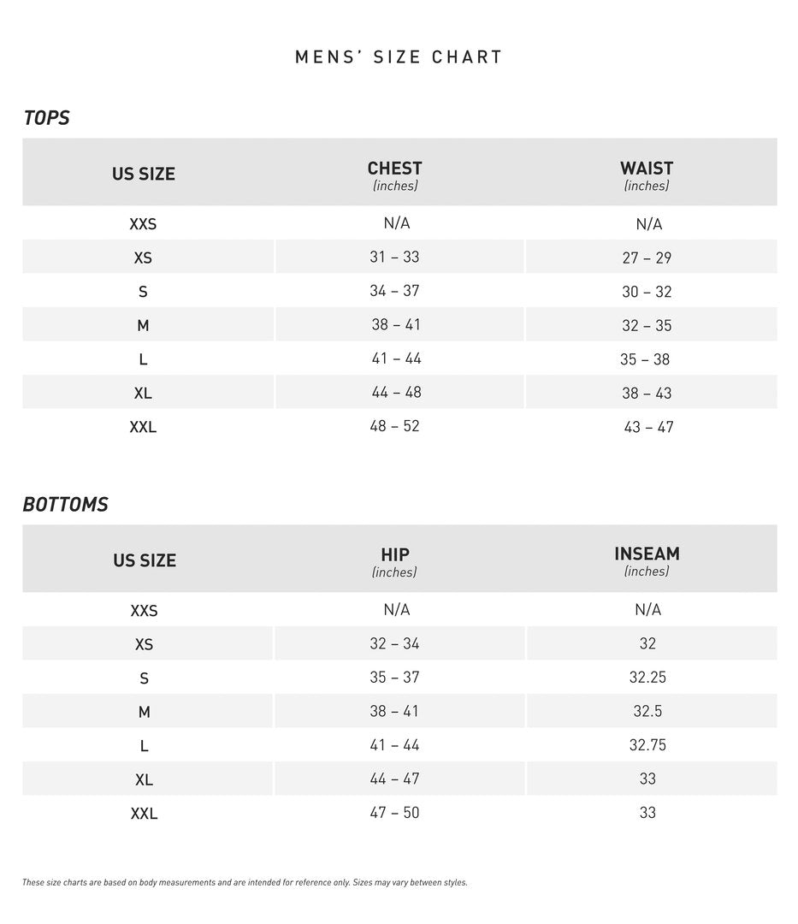Viewport: 798px width, 924px height.
Task: Select the TOPS section heading
Action: (x=46, y=118)
